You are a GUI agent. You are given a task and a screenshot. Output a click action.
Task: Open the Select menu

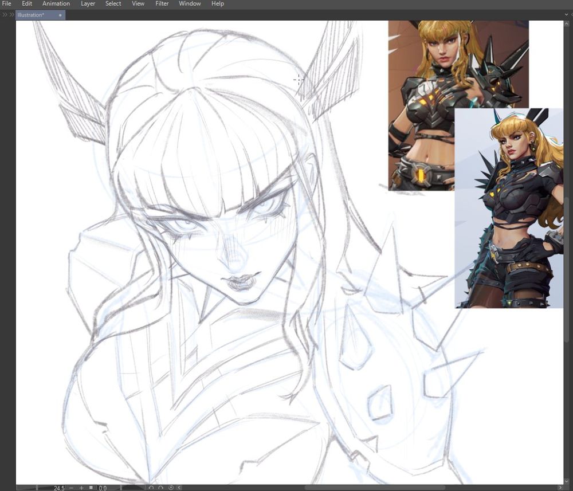coord(113,3)
